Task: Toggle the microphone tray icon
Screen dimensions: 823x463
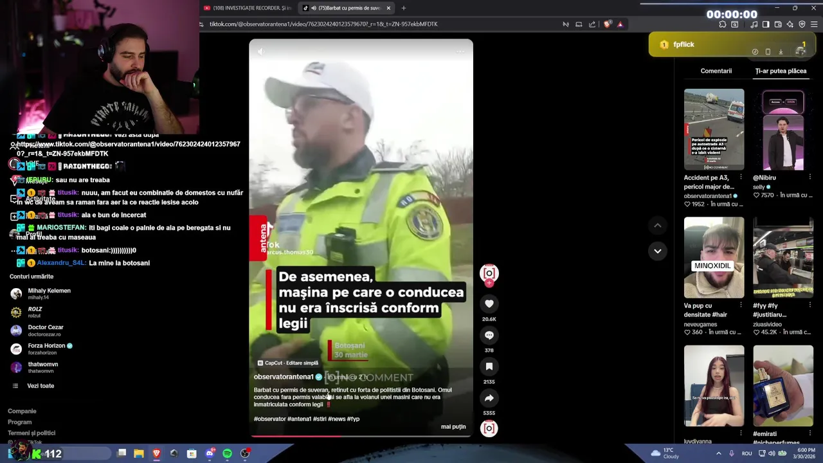Action: [732, 453]
